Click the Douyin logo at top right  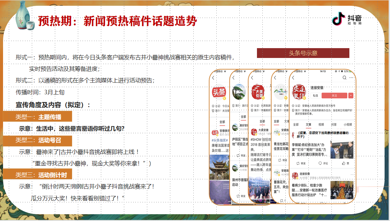[347, 19]
